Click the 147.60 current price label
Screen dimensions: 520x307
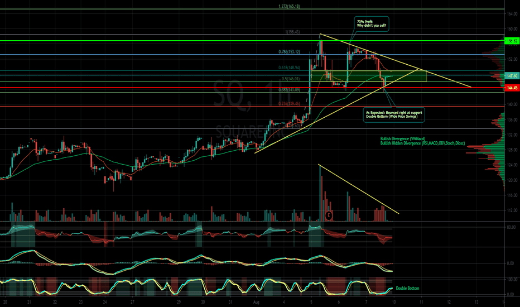point(512,76)
